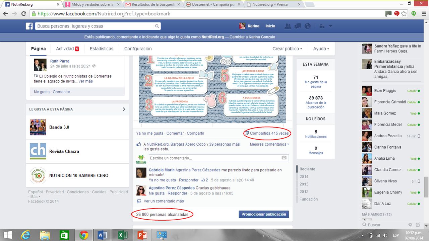This screenshot has height=241, width=429.
Task: Open the Estadísticas tab
Action: (102, 49)
